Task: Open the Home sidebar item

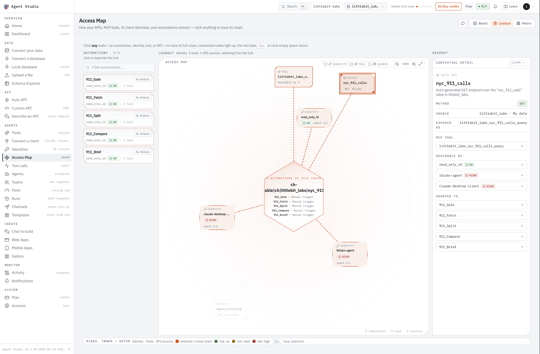Action: point(37,26)
